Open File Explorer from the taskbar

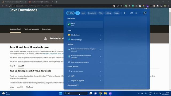click(105, 93)
